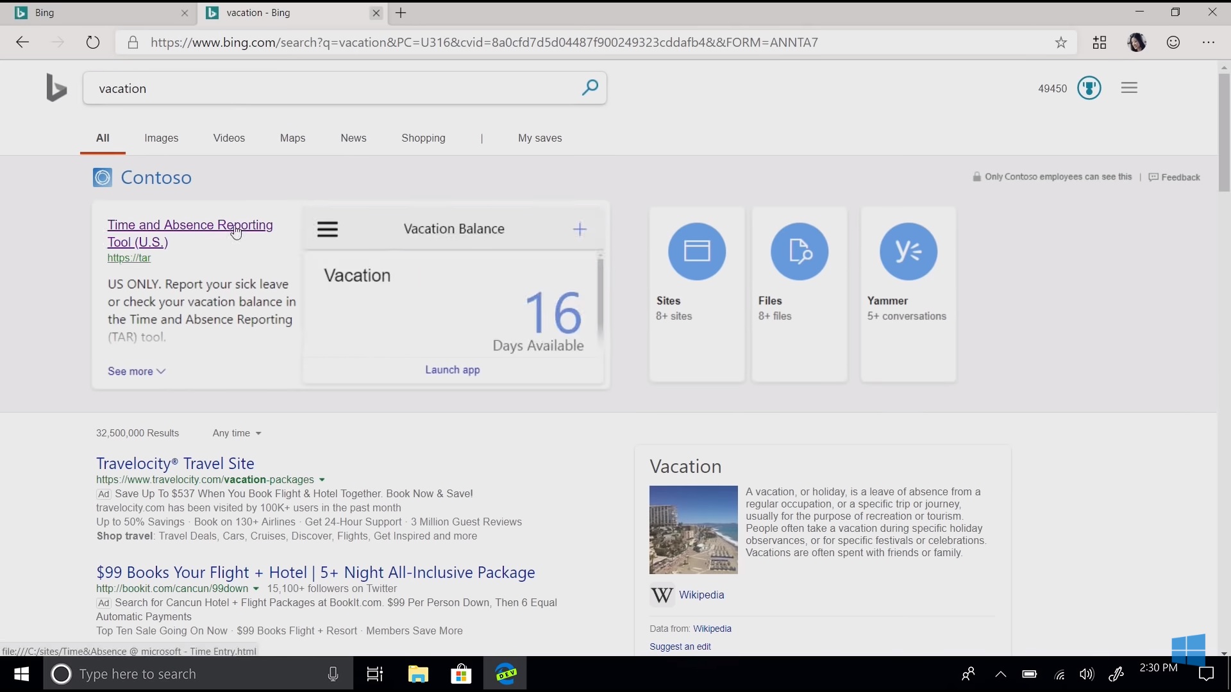
Task: Click the browser refresh button
Action: click(x=93, y=43)
